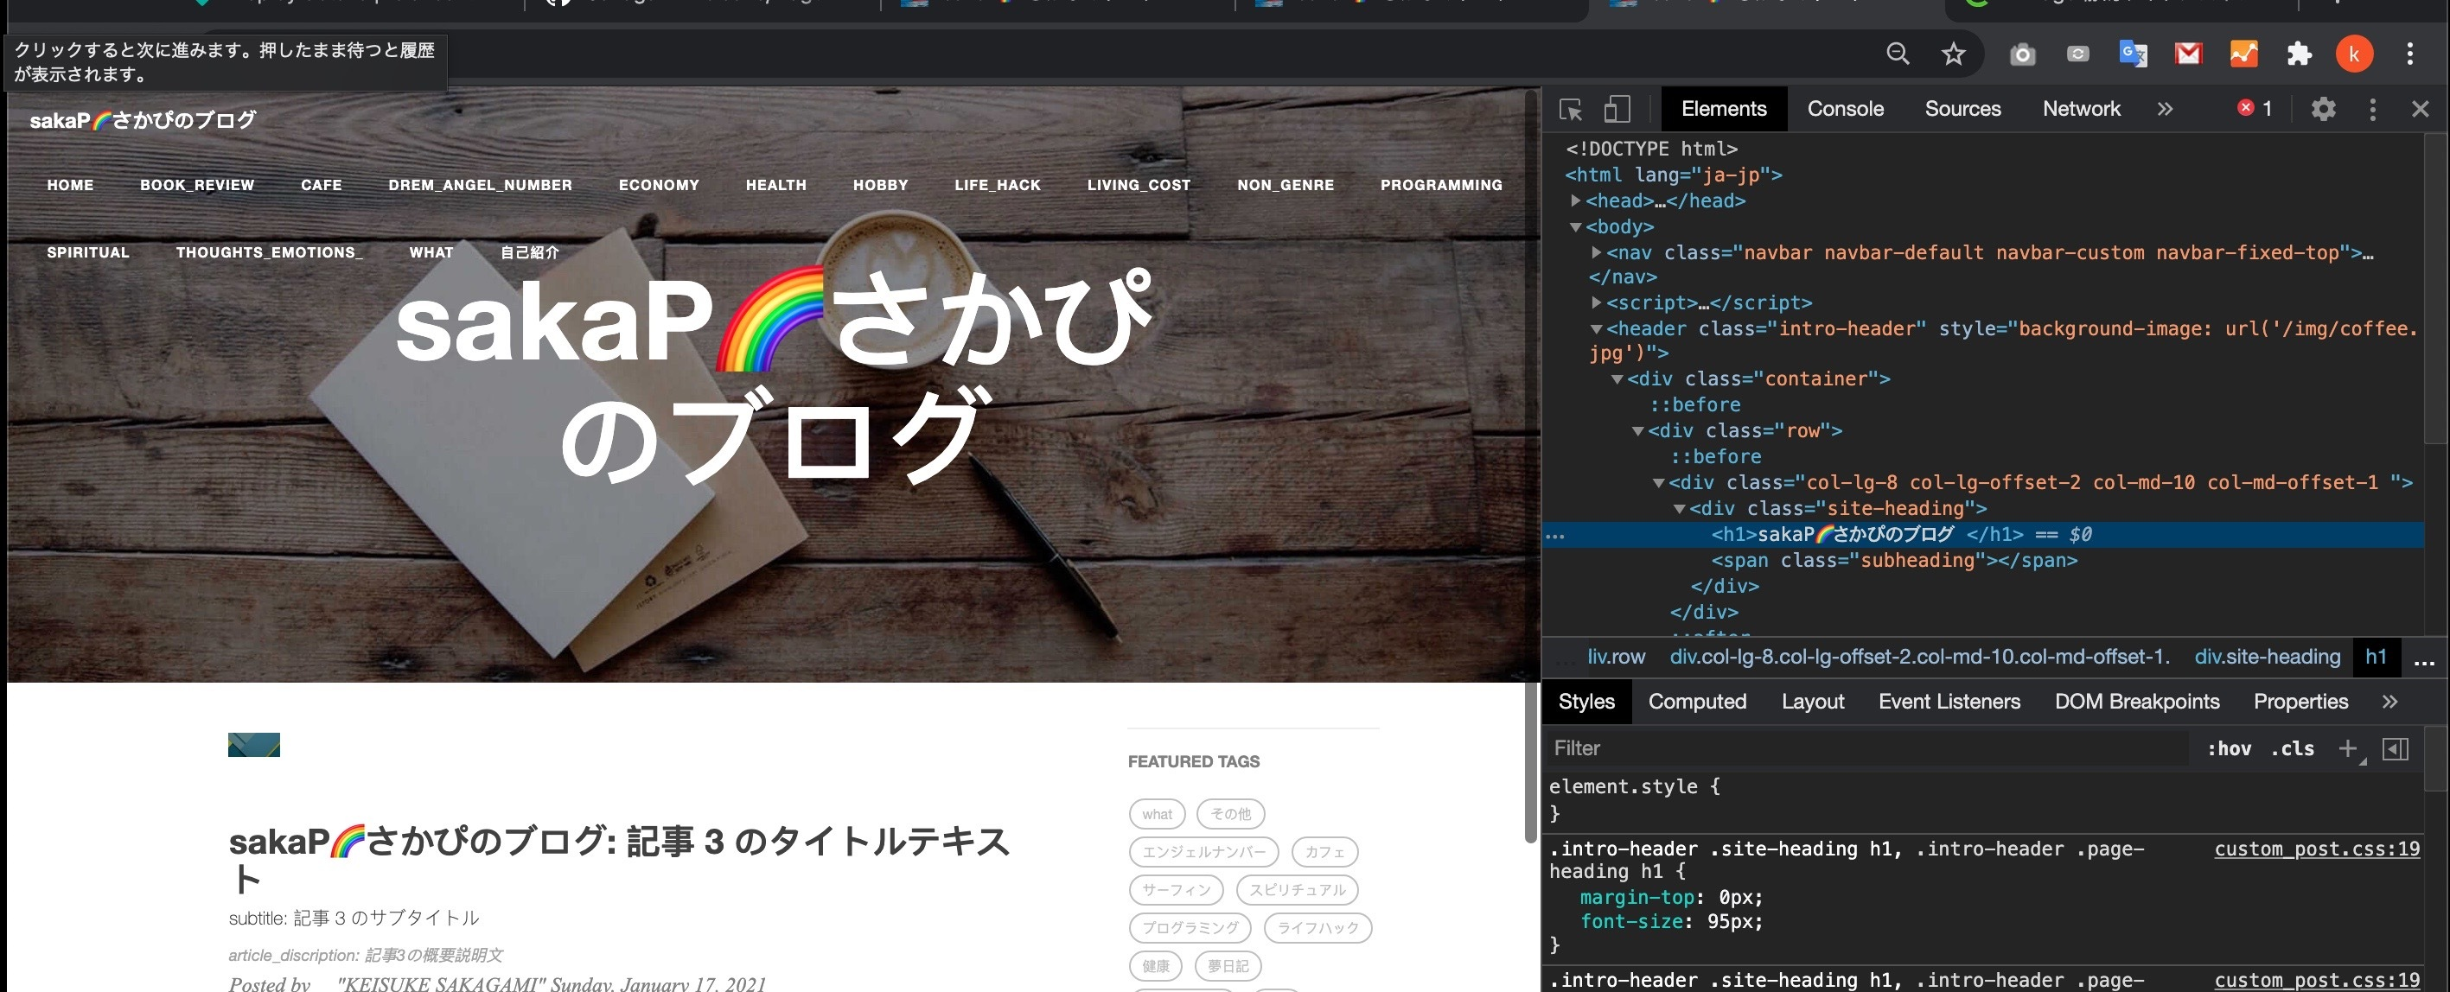Image resolution: width=2450 pixels, height=992 pixels.
Task: Click the camera screenshot extension icon
Action: (x=2022, y=54)
